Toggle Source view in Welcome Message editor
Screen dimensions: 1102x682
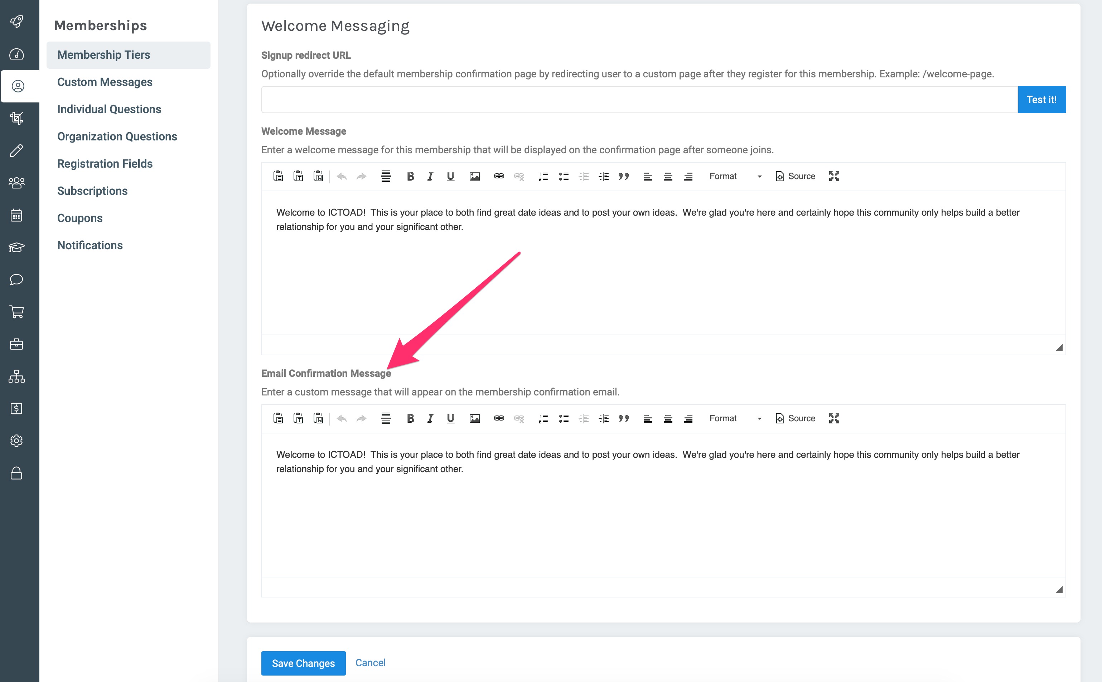[x=796, y=176]
